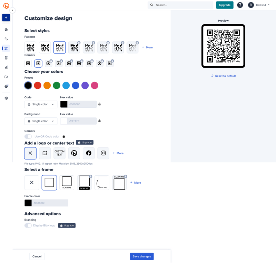Open the Analytics section in the sidebar
The width and height of the screenshot is (276, 263).
(x=6, y=68)
